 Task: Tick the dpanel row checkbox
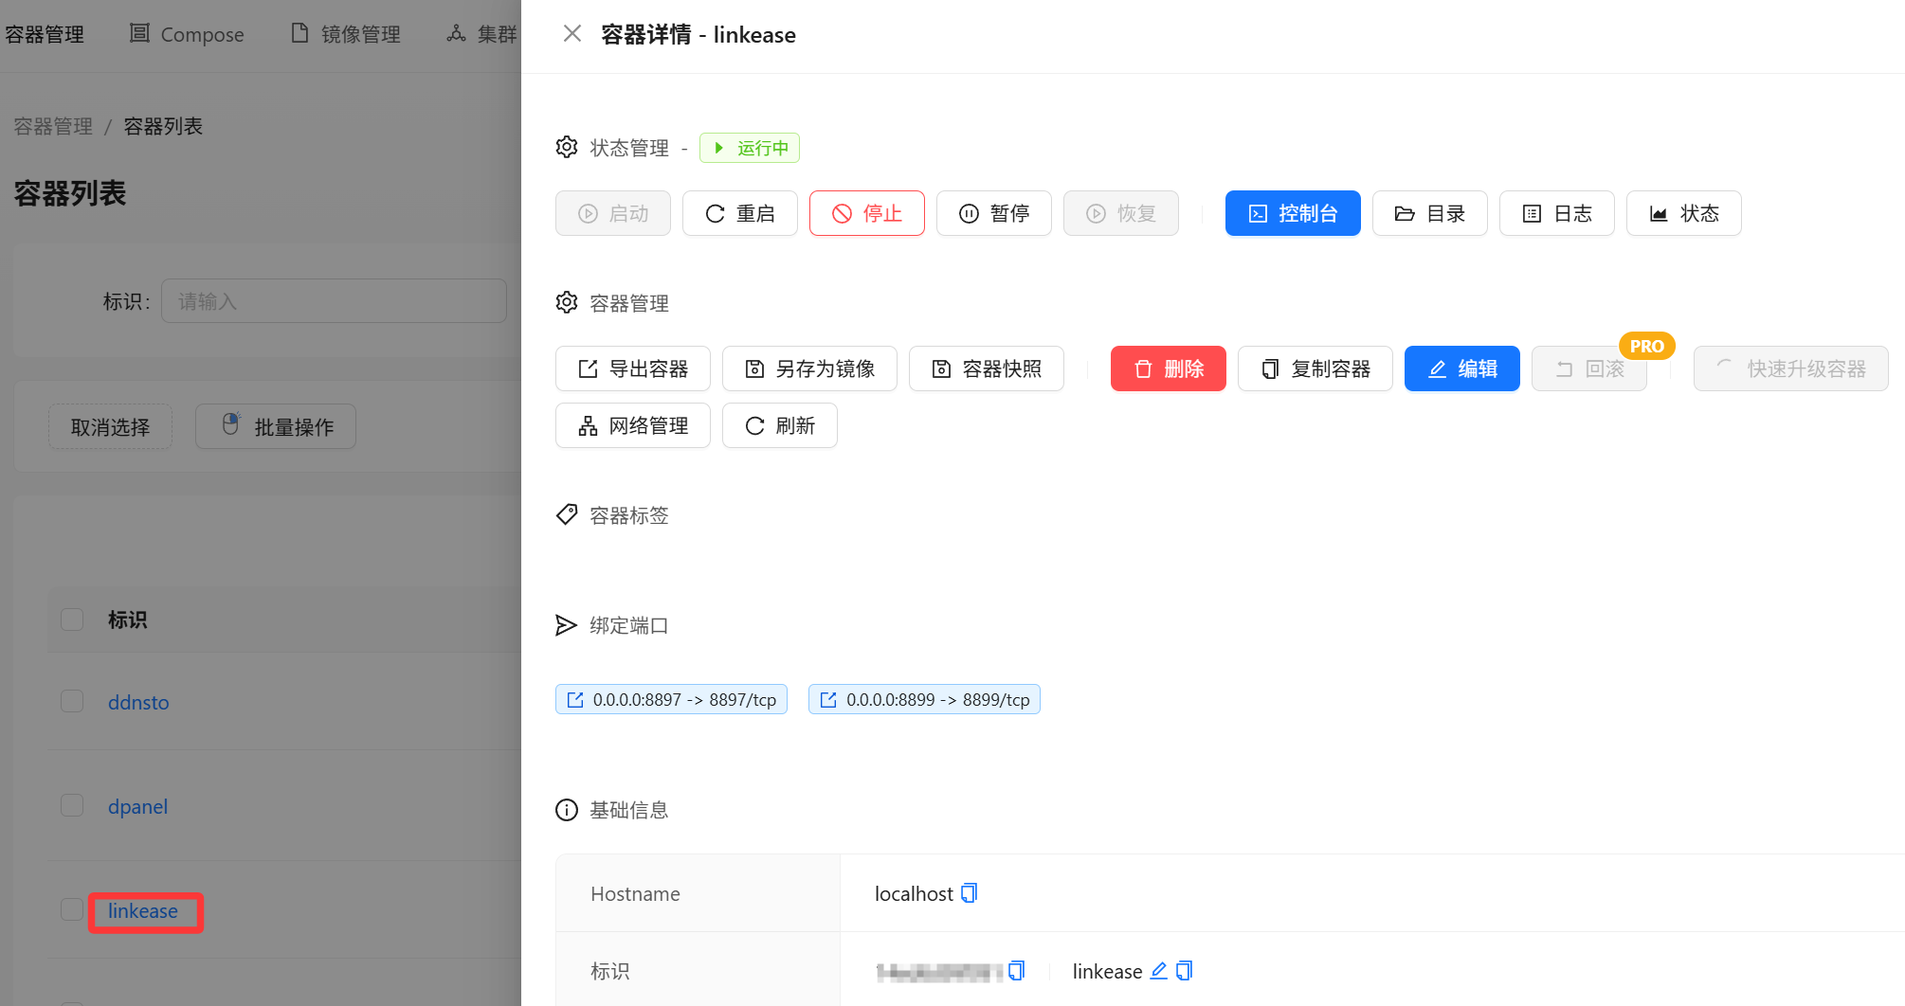tap(72, 805)
